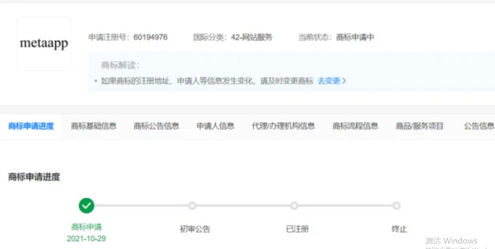
Task: Open the 代理/办理机构信息 tab
Action: point(283,126)
